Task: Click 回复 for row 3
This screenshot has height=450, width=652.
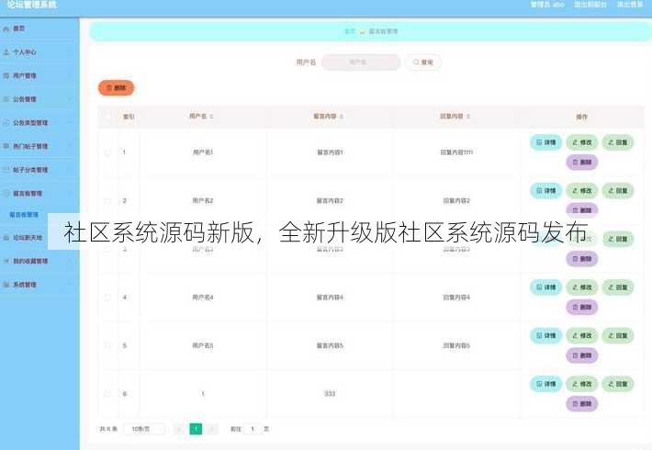Action: click(618, 239)
